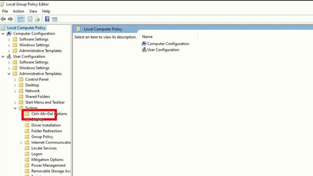The height and width of the screenshot is (176, 313).
Task: Select Start Menu and Taskbar label
Action: (x=45, y=102)
